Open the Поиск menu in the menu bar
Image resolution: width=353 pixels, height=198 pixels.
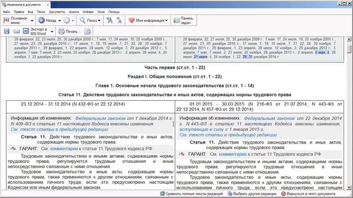(41, 12)
